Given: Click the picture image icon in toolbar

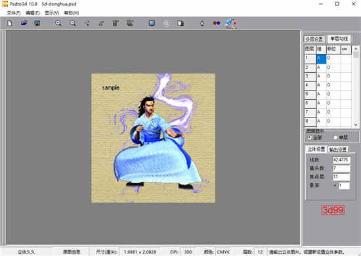Looking at the screenshot, I should [x=37, y=23].
